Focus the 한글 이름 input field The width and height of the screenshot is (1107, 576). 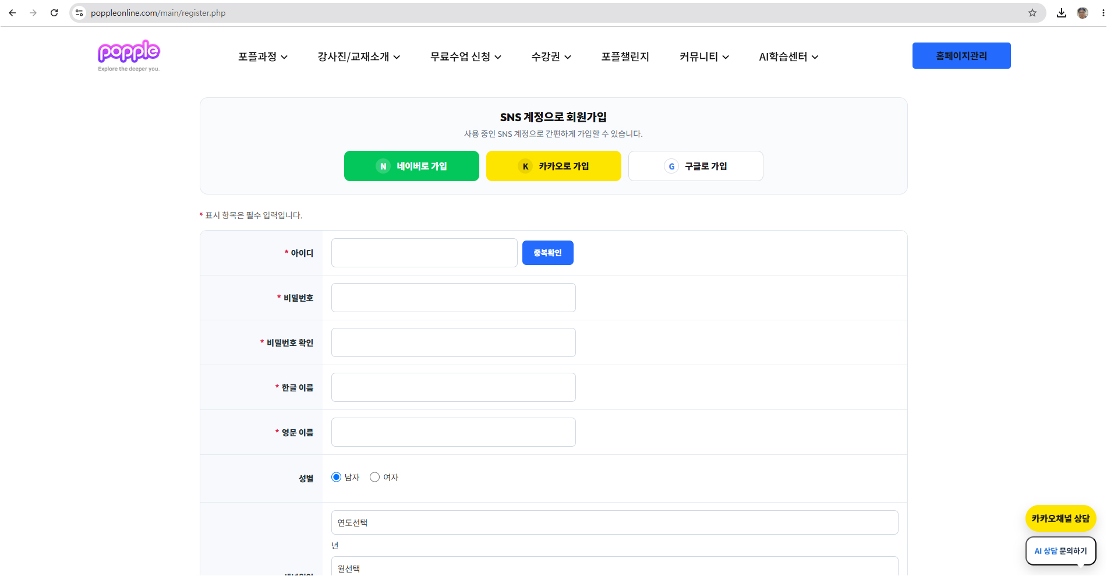[454, 387]
